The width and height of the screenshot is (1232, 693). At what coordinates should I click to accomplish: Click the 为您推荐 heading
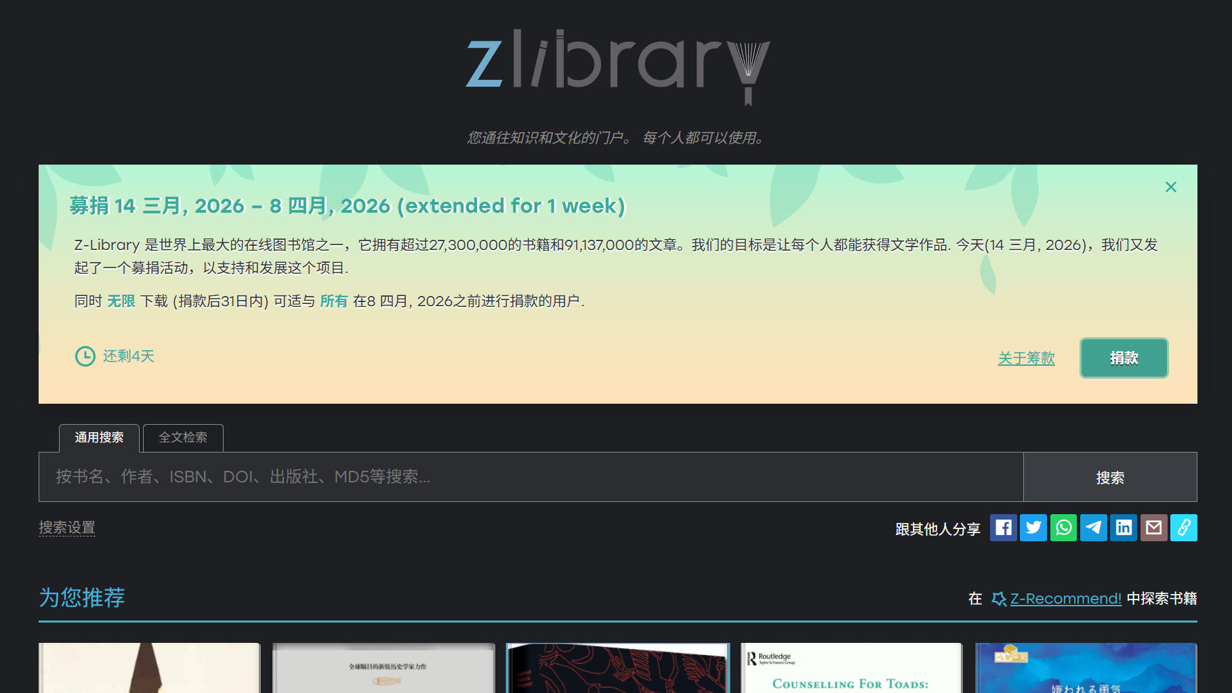tap(82, 597)
